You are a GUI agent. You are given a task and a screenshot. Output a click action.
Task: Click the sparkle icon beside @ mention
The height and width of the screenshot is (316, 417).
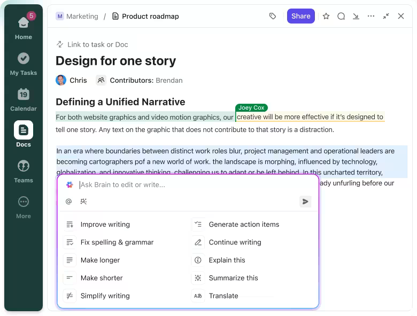click(x=83, y=202)
